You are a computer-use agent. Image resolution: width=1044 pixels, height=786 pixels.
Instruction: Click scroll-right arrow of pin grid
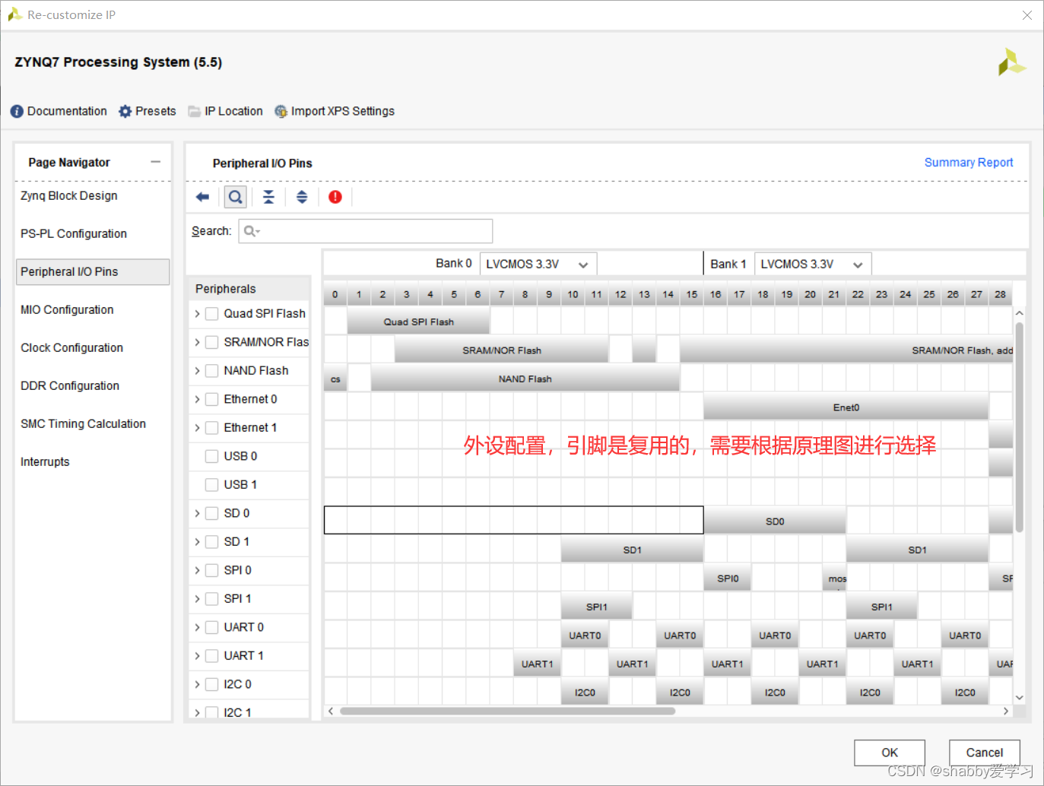pos(1006,712)
